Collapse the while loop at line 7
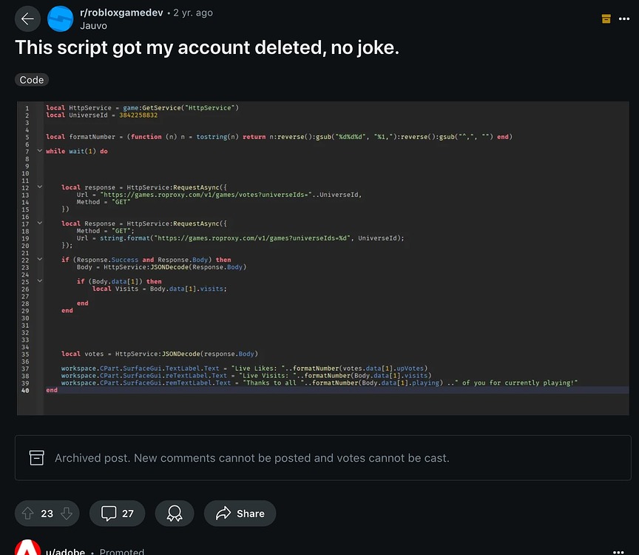The height and width of the screenshot is (555, 639). (40, 151)
